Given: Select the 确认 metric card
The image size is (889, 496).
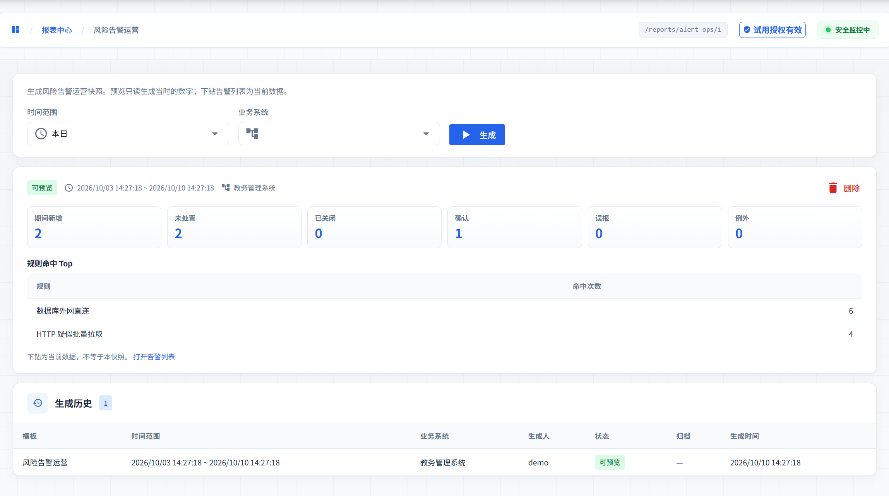Looking at the screenshot, I should [515, 227].
